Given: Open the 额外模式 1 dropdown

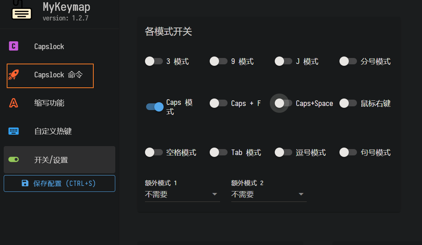Looking at the screenshot, I should 182,194.
